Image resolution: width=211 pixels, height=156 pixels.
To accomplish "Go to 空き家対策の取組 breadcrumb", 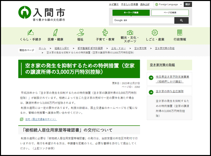I will click(x=165, y=48).
